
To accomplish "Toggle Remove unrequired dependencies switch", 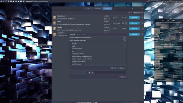I will pos(124,37).
